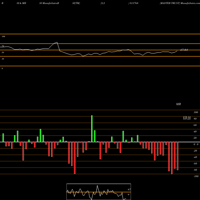Click the MR axis label -40
Image resolution: width=200 pixels, height=200 pixels.
coord(195,157)
